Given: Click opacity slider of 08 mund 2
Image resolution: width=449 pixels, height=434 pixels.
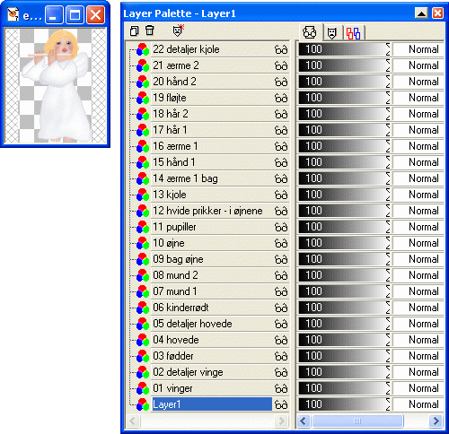Looking at the screenshot, I should (x=344, y=275).
